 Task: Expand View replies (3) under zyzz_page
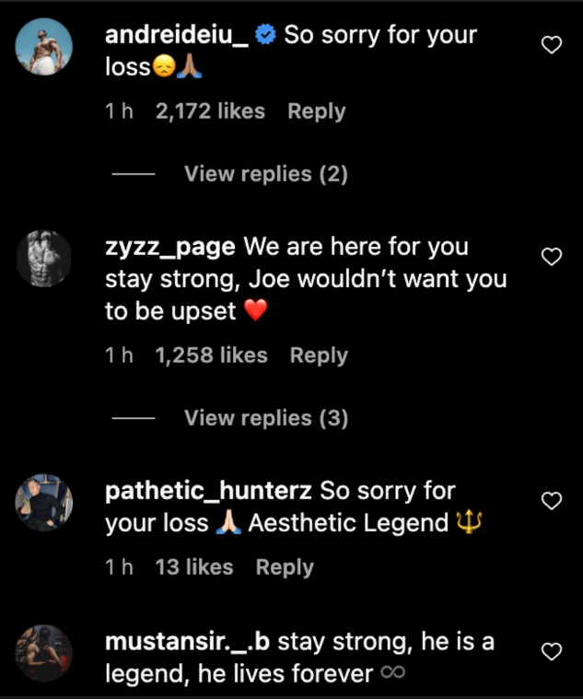pyautogui.click(x=265, y=418)
